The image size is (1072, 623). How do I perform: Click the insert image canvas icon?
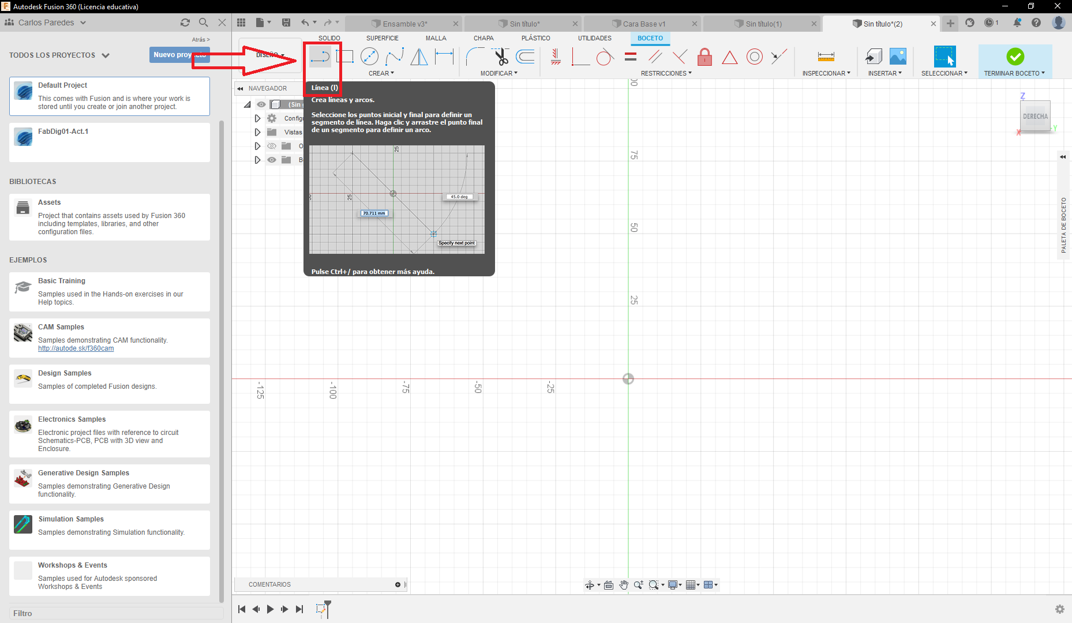click(x=898, y=57)
